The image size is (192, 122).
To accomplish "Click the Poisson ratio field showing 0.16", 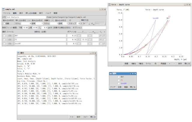I will (x=72, y=40).
